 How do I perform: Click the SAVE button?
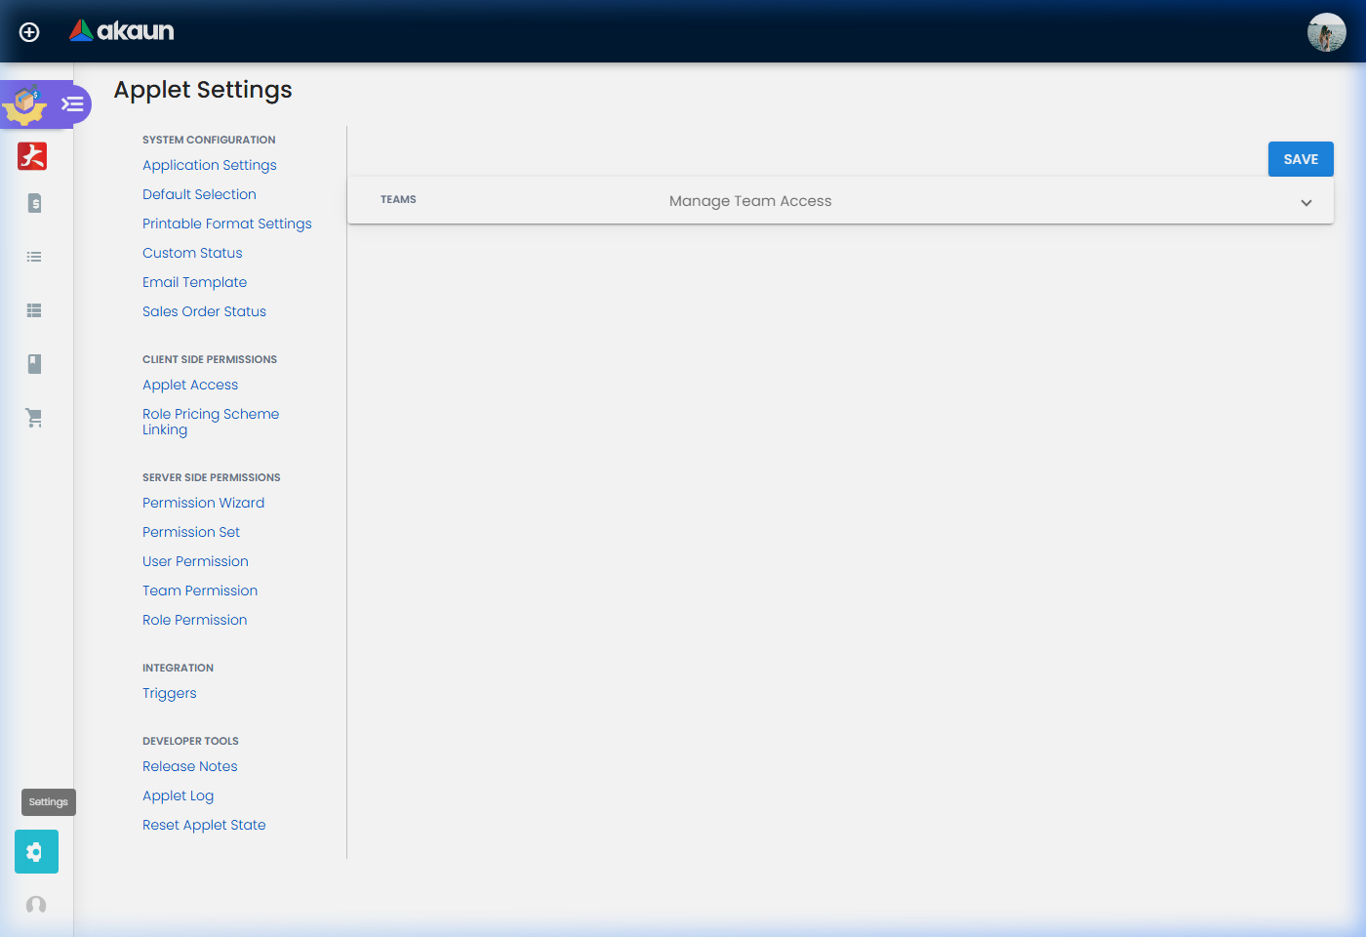(1300, 158)
